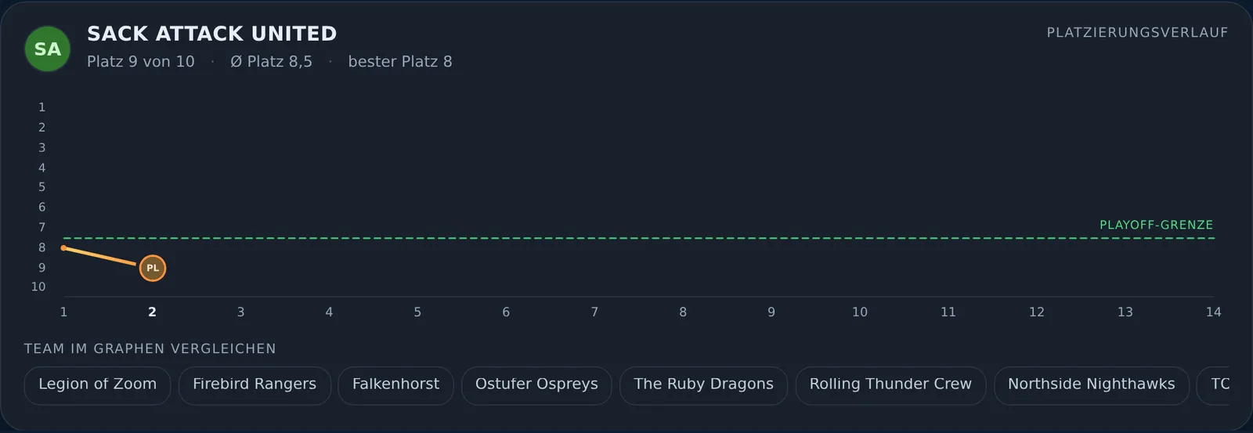The width and height of the screenshot is (1253, 433).
Task: Click rank 1 on the y-axis
Action: point(42,107)
